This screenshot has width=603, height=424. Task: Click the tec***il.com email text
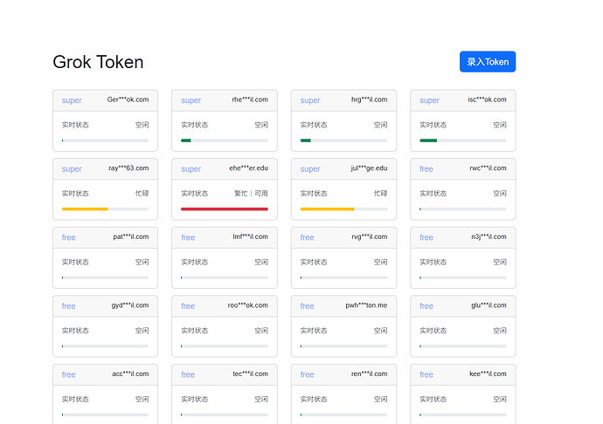click(250, 373)
